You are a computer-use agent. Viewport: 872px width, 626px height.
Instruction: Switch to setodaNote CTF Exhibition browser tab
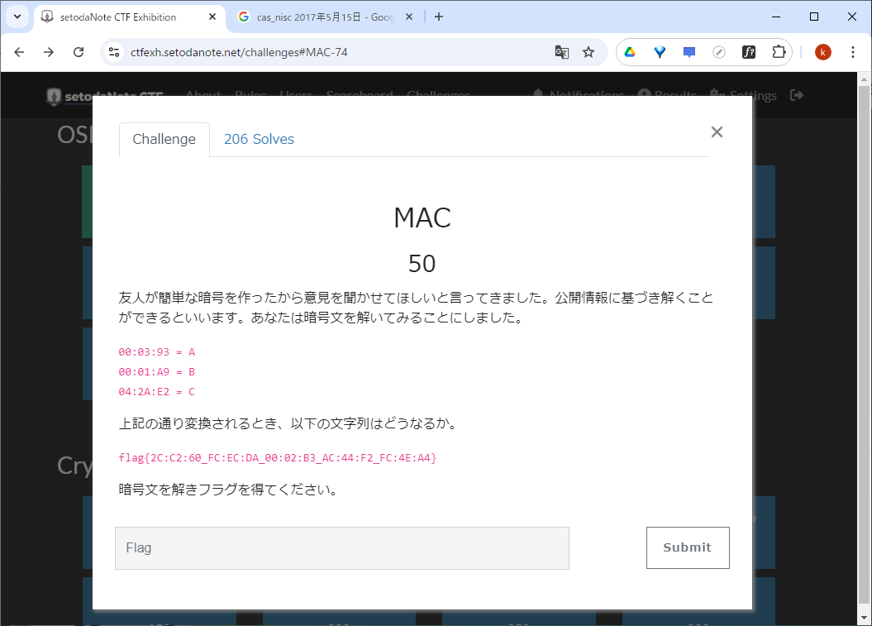tap(129, 17)
